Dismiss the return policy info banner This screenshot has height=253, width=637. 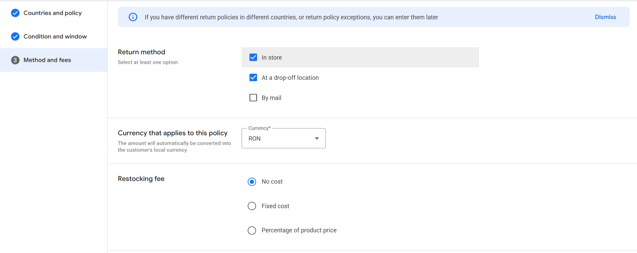(x=605, y=17)
